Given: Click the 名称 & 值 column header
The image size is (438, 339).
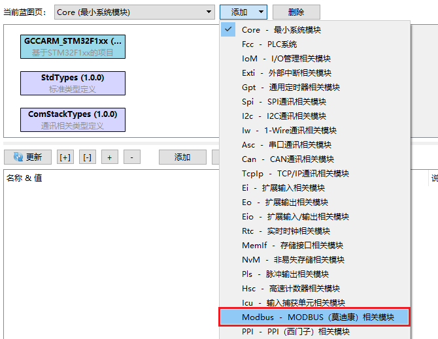Looking at the screenshot, I should pyautogui.click(x=24, y=178).
